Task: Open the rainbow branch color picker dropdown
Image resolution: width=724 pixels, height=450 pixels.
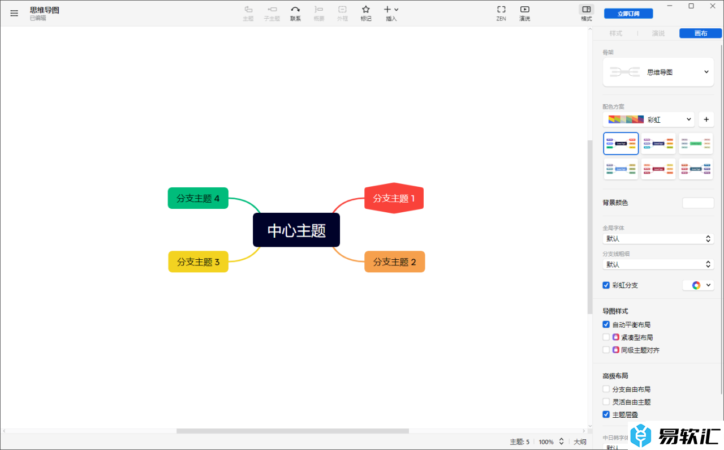Action: coord(699,285)
